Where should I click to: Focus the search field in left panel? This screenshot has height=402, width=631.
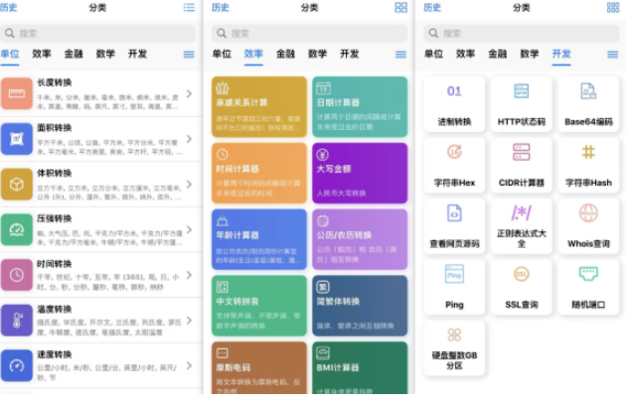click(97, 34)
